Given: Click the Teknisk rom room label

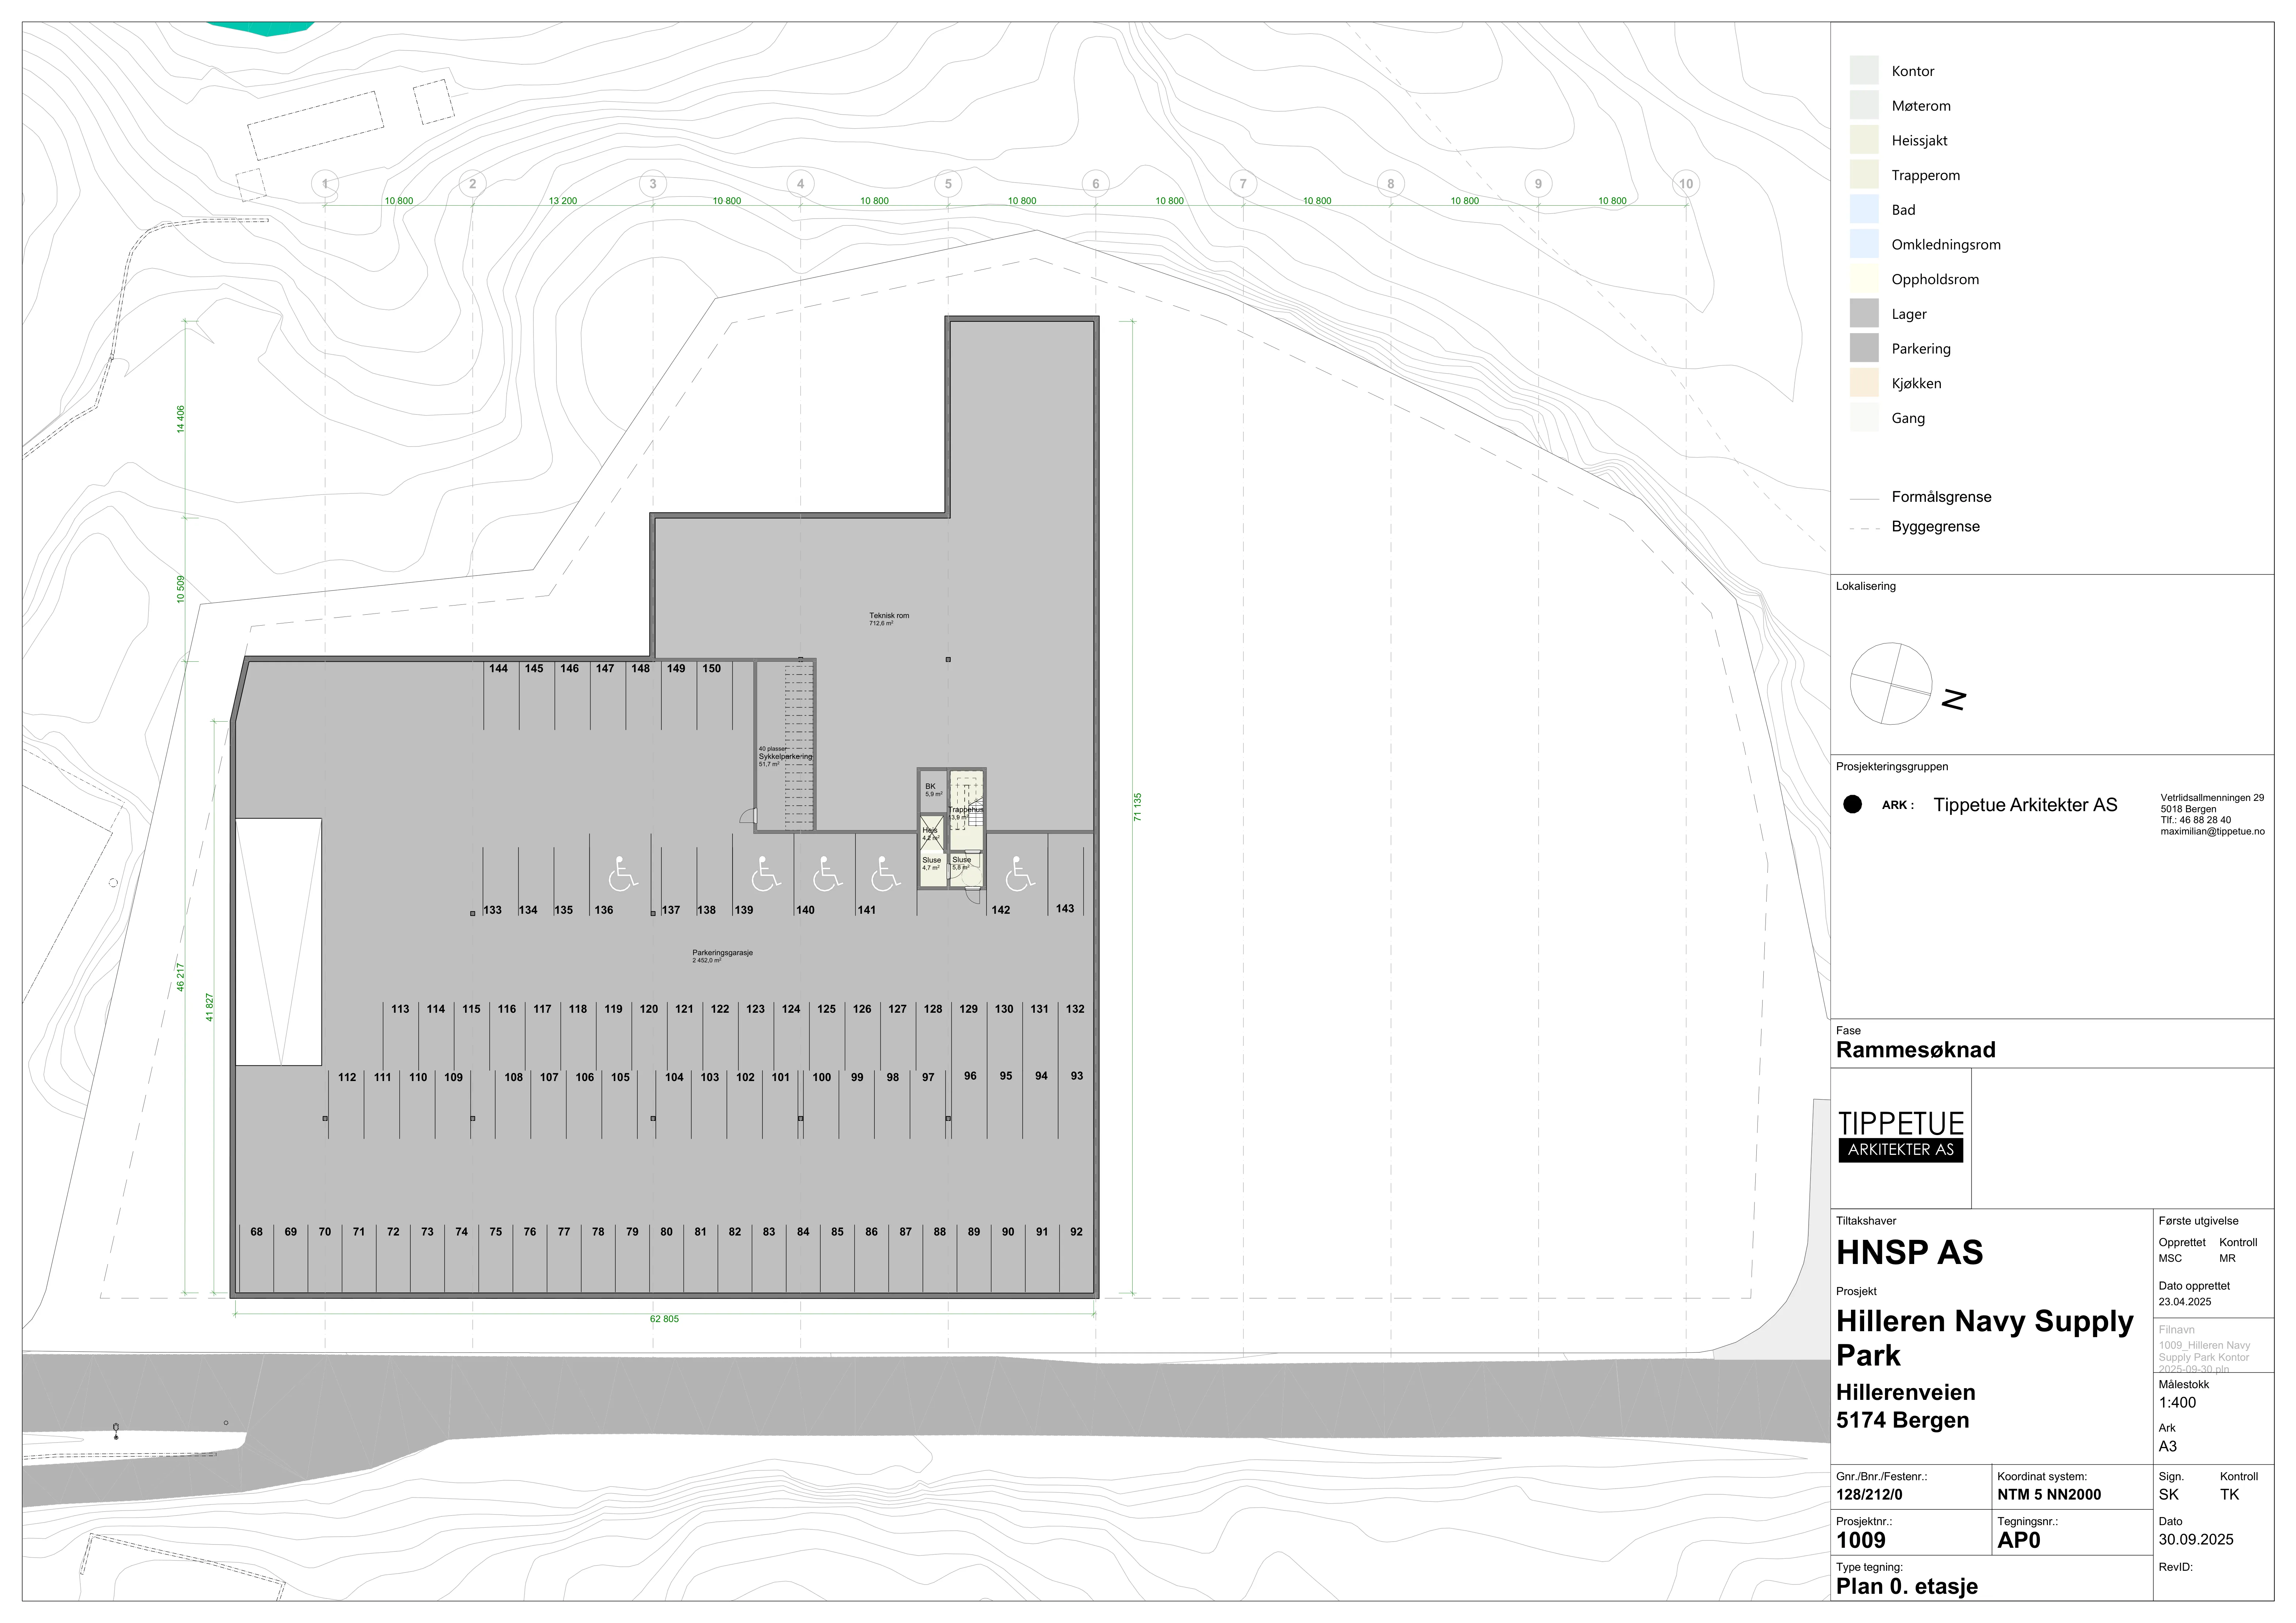Looking at the screenshot, I should [x=889, y=616].
